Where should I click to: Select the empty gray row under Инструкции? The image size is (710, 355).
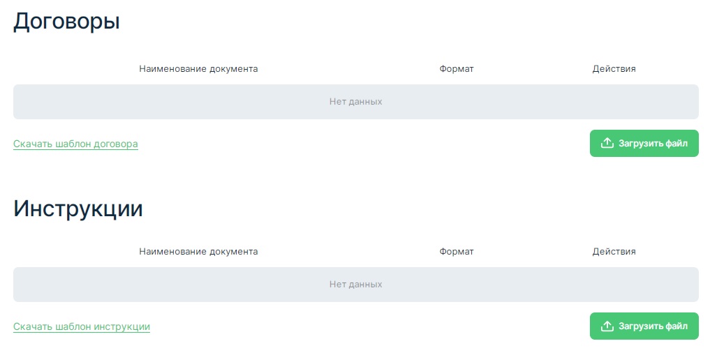175,285
